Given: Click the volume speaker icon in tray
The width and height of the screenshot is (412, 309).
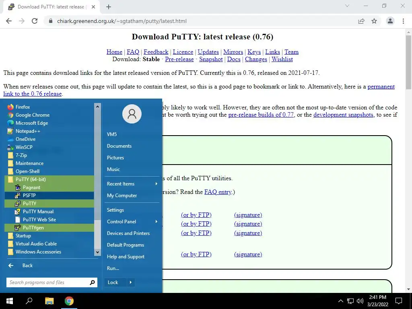Looking at the screenshot, I should [x=360, y=301].
